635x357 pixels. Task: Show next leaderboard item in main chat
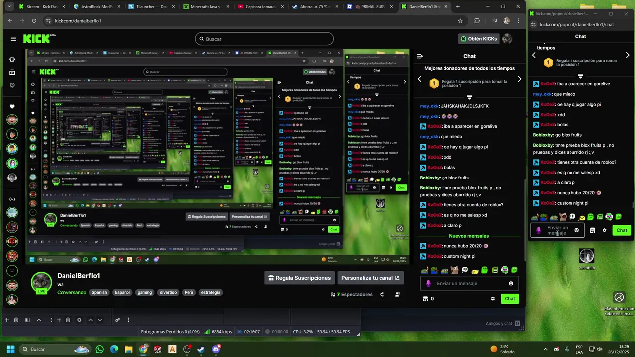520,79
